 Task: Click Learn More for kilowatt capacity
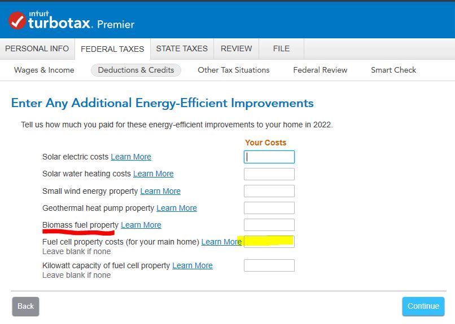(x=193, y=265)
